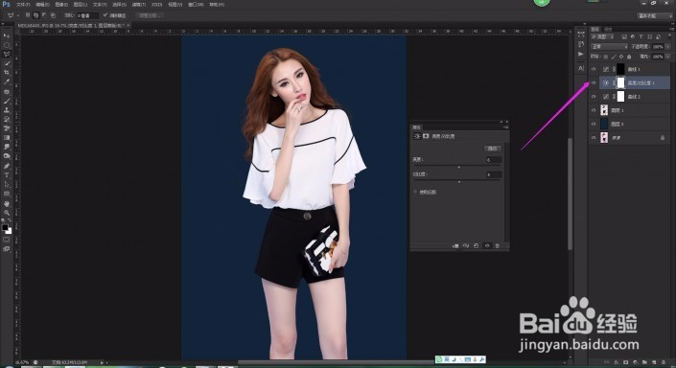This screenshot has width=676, height=368.
Task: Select the Hand tool
Action: 7,203
